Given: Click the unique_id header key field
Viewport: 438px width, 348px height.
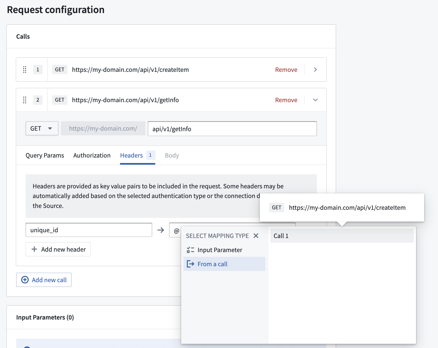Looking at the screenshot, I should [89, 230].
